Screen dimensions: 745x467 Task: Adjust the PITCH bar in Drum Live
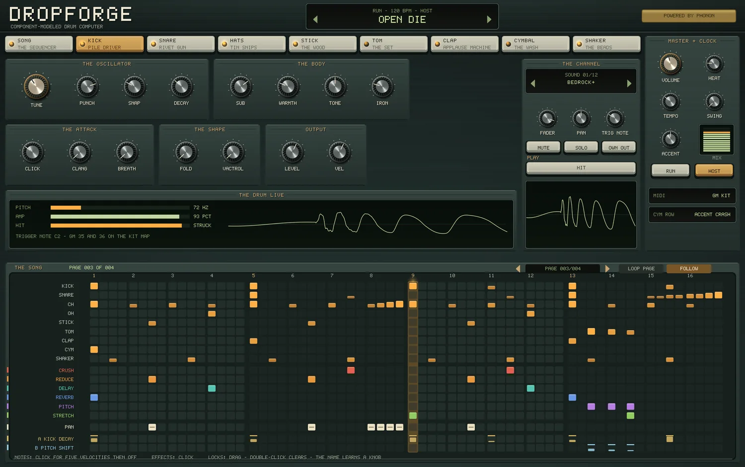[120, 208]
